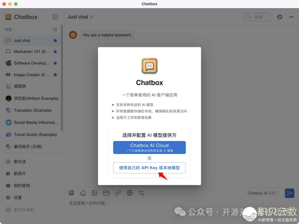The width and height of the screenshot is (299, 224).
Task: Select the Image Creator conversation icon
Action: (8, 75)
